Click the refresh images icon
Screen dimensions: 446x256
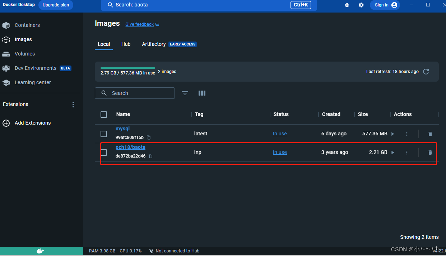(x=426, y=72)
